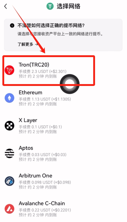Tap the 不清楚如何选择正确的提币网络 heading

51,26
